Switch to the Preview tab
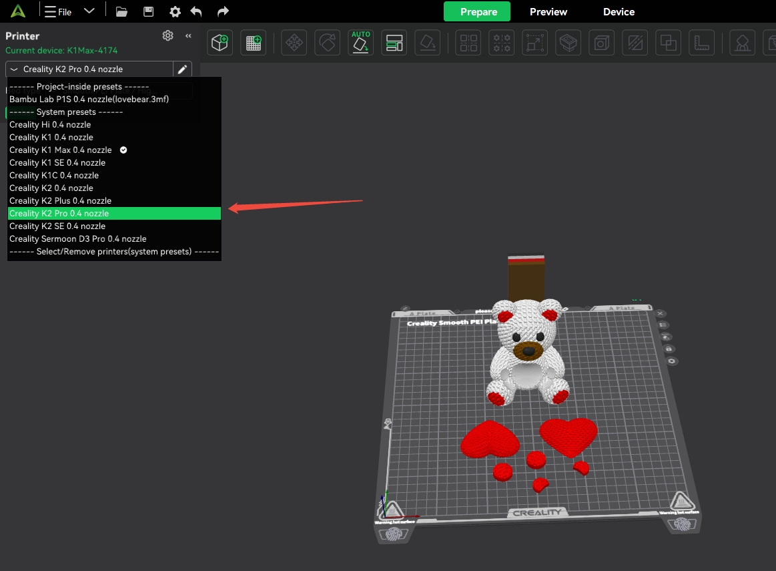This screenshot has height=571, width=776. [x=548, y=12]
